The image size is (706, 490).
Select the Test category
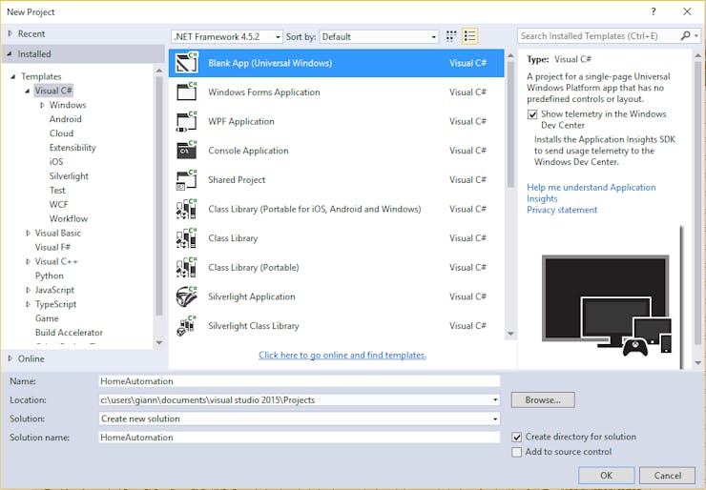pos(57,191)
